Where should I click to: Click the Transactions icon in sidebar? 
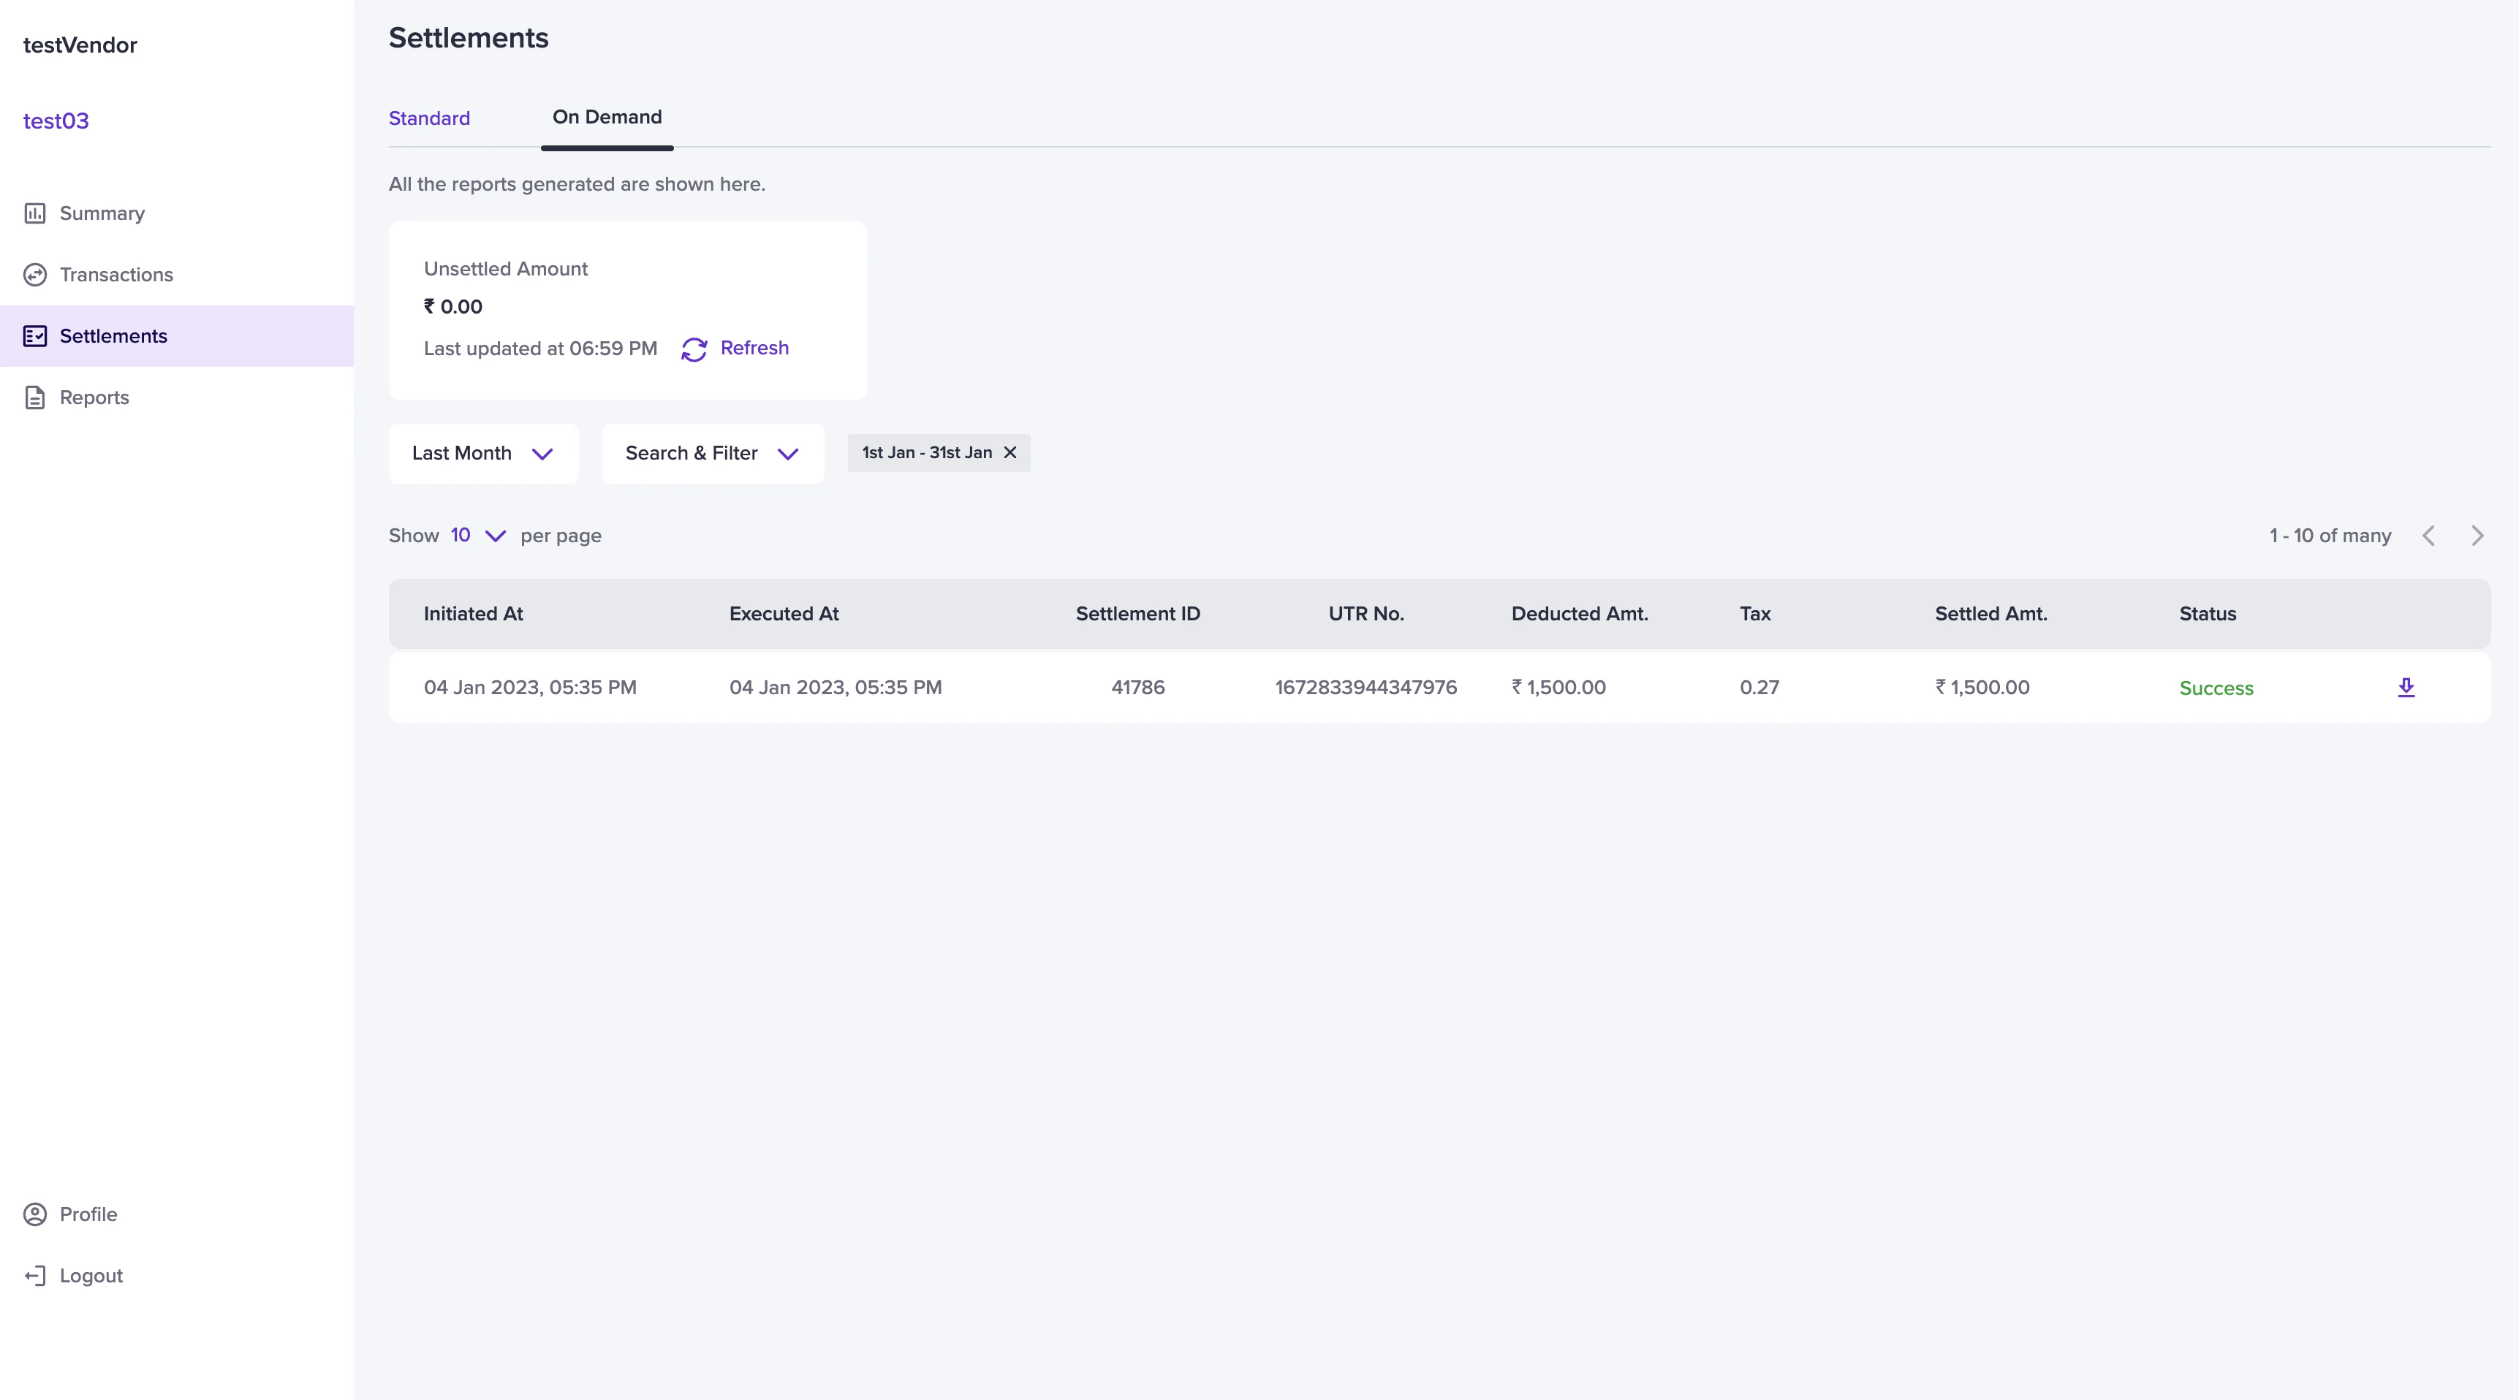coord(35,275)
